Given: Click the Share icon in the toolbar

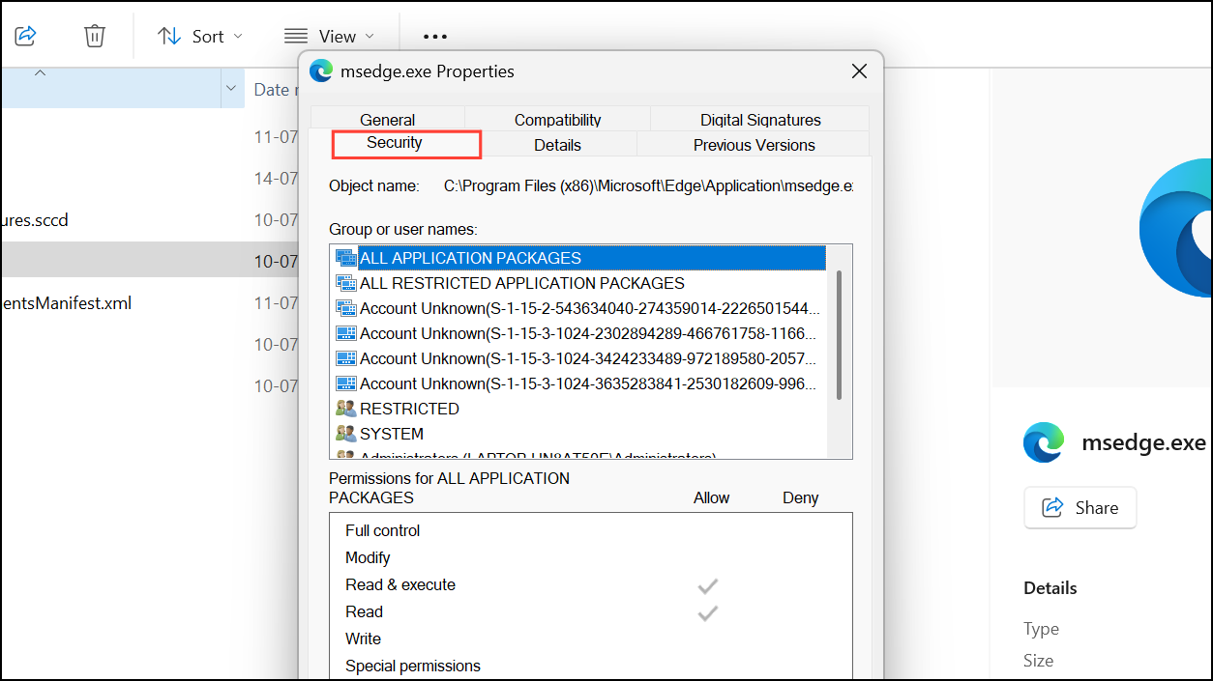Looking at the screenshot, I should 26,36.
